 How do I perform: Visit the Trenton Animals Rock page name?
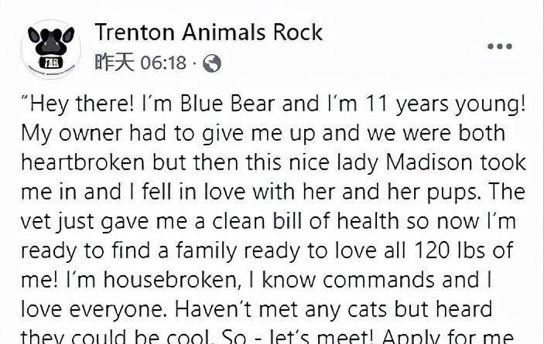(x=208, y=32)
